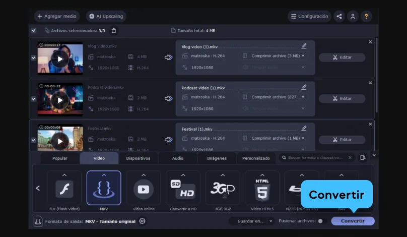The image size is (407, 237).
Task: Open audio track dropdown for Vlog video
Action: pyautogui.click(x=274, y=67)
